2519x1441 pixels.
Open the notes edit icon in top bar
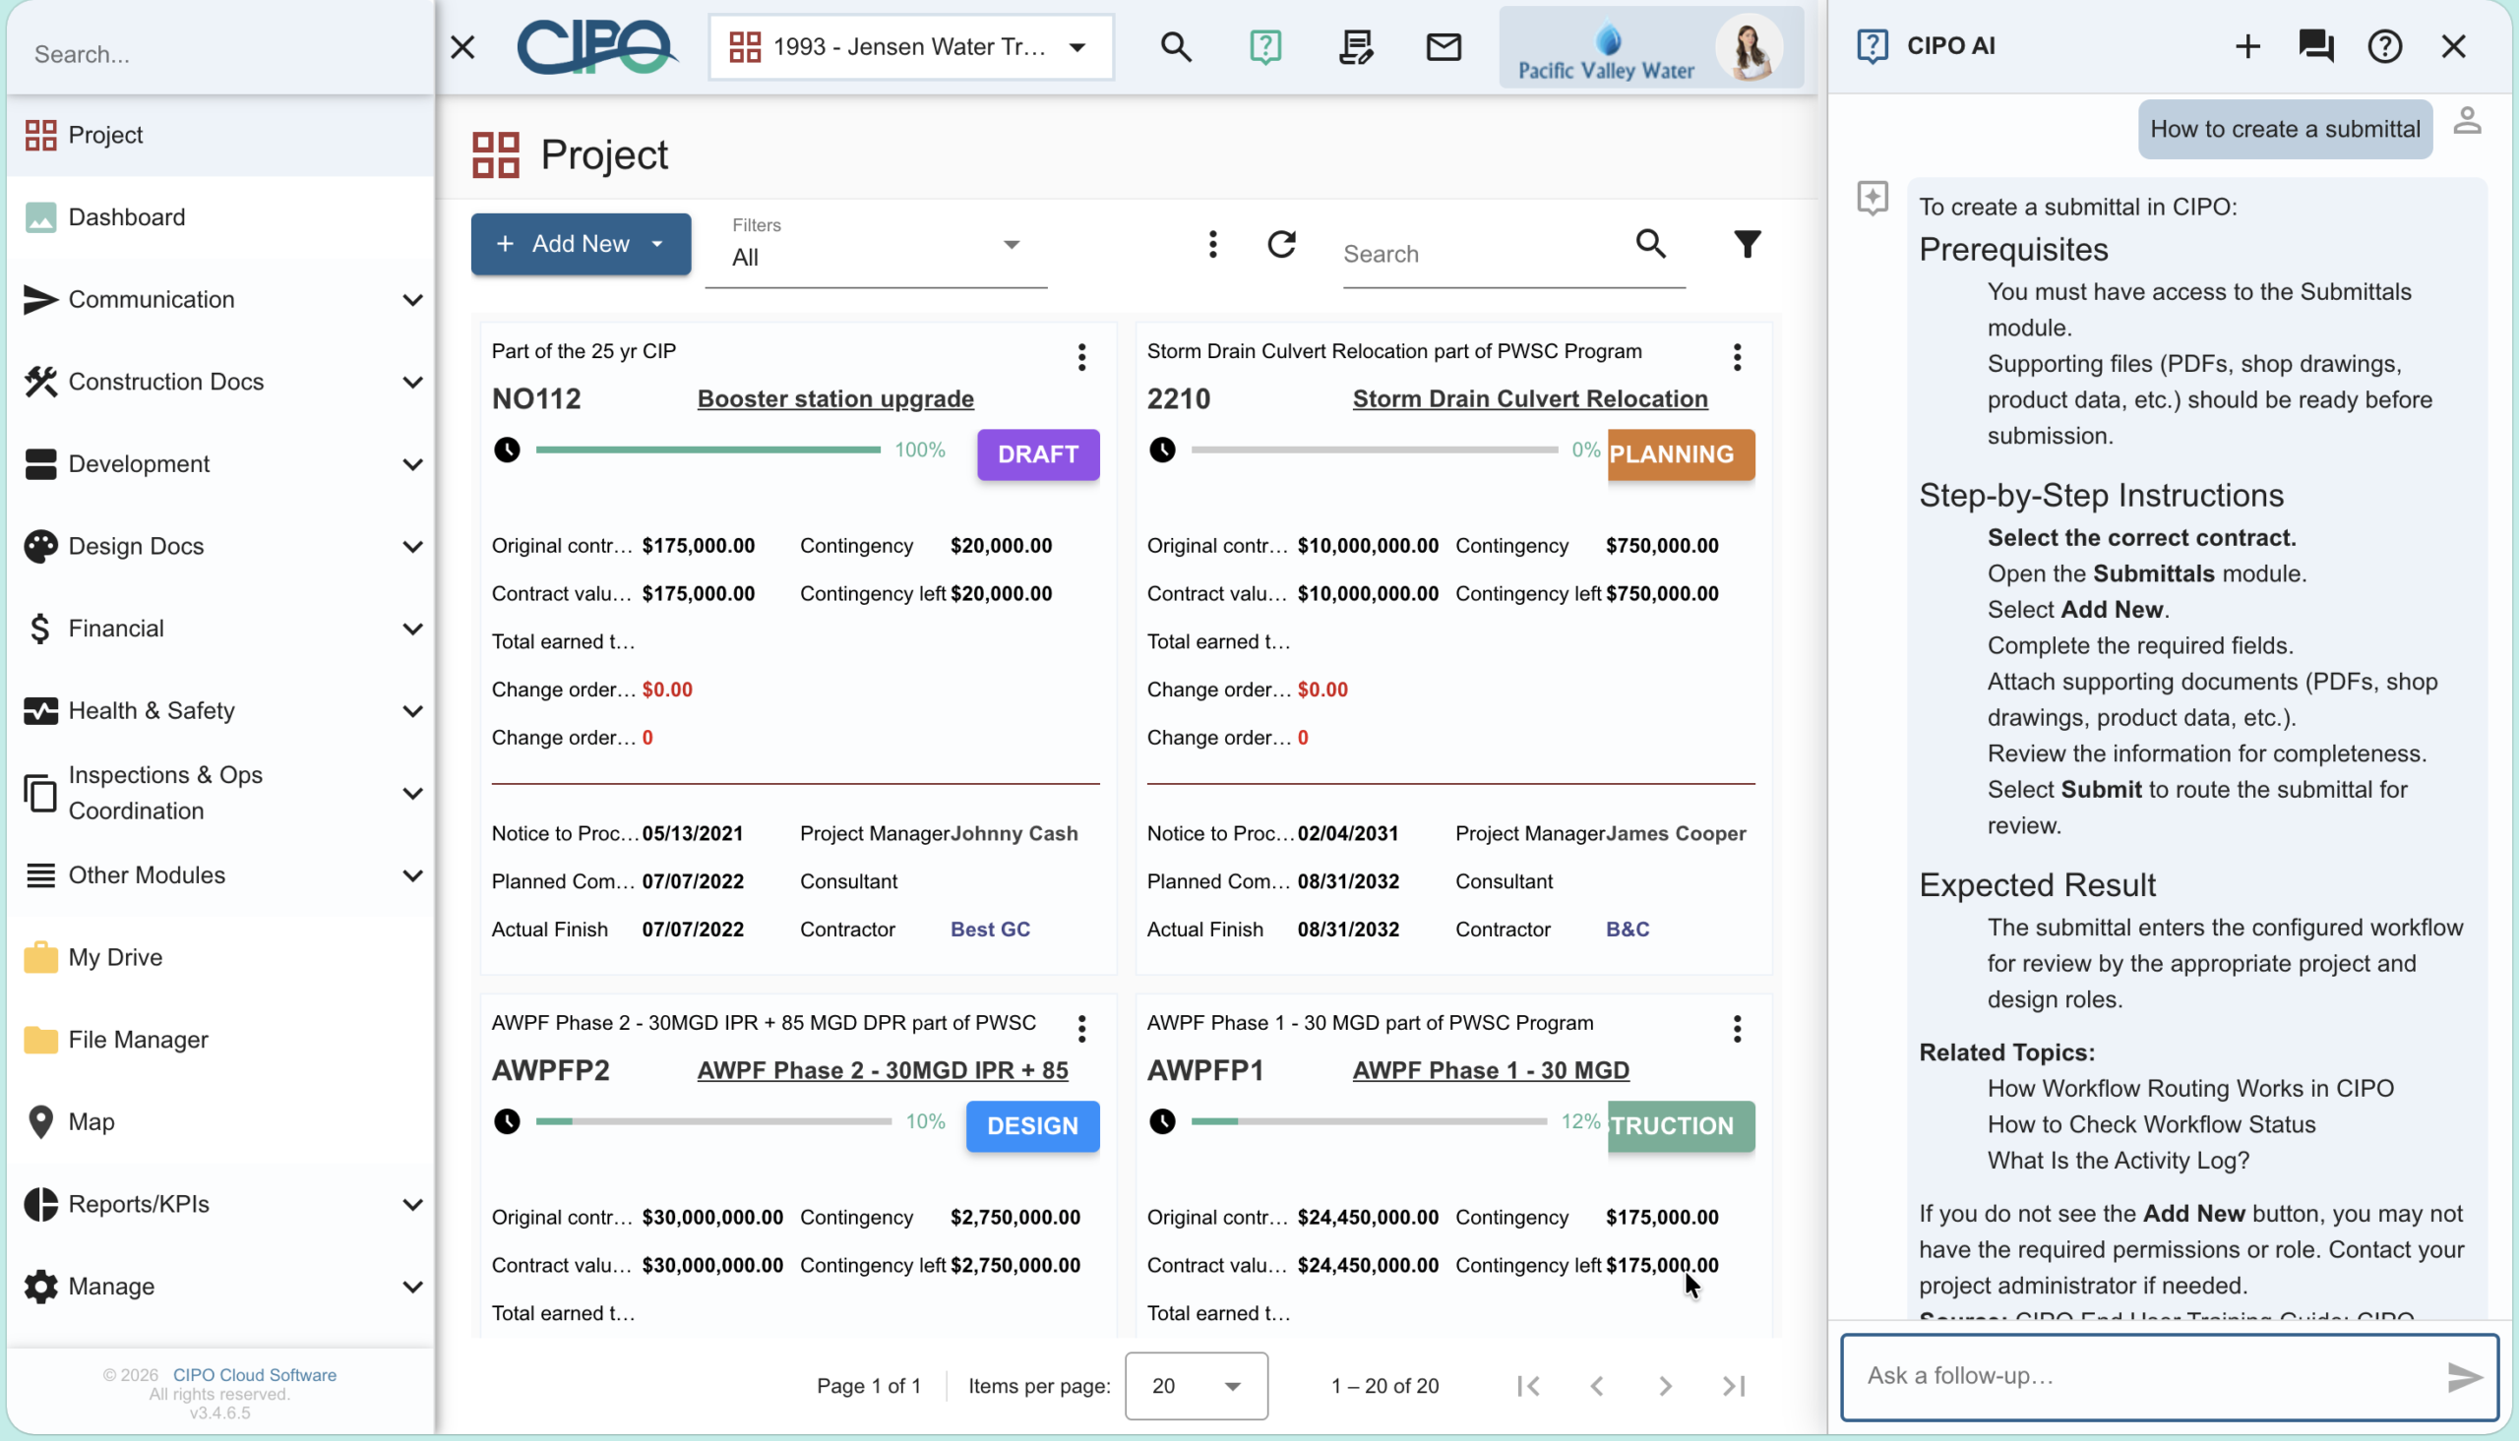pos(1355,46)
